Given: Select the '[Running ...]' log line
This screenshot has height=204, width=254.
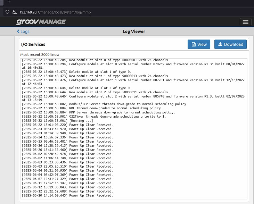Looking at the screenshot, I should point(58,121).
